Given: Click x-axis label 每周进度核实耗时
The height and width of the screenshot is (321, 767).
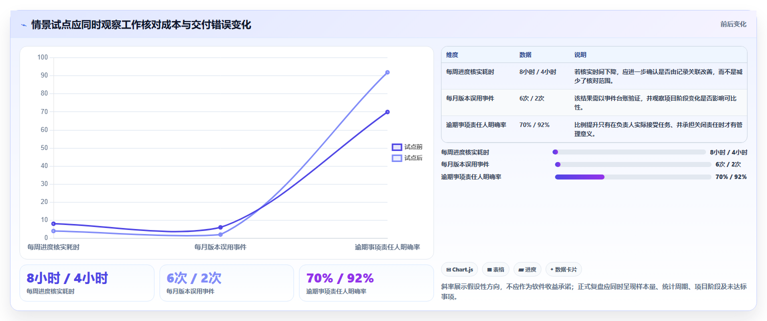Looking at the screenshot, I should click(53, 247).
